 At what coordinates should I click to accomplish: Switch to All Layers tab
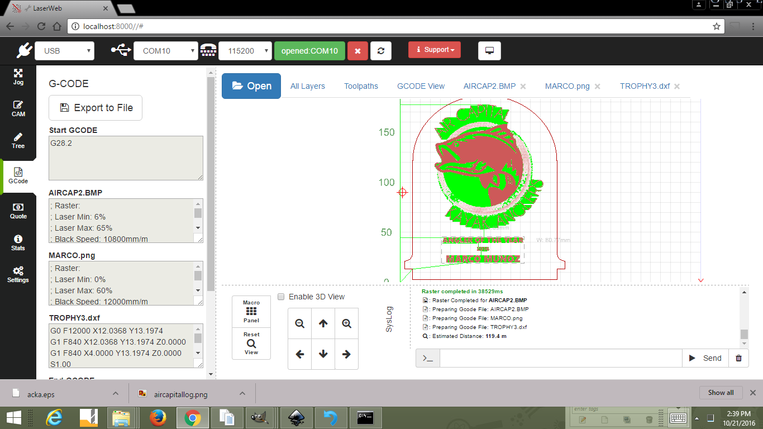click(308, 86)
